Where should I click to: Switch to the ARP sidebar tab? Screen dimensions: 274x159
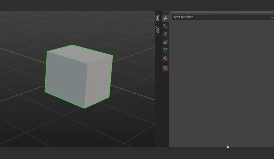point(157,30)
